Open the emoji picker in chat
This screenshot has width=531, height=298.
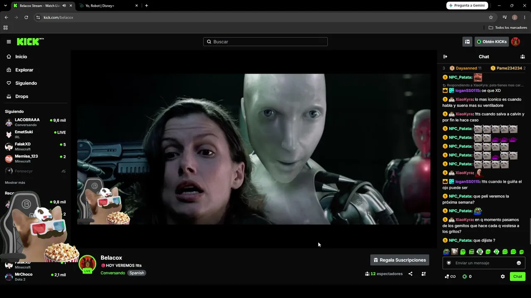tap(519, 263)
